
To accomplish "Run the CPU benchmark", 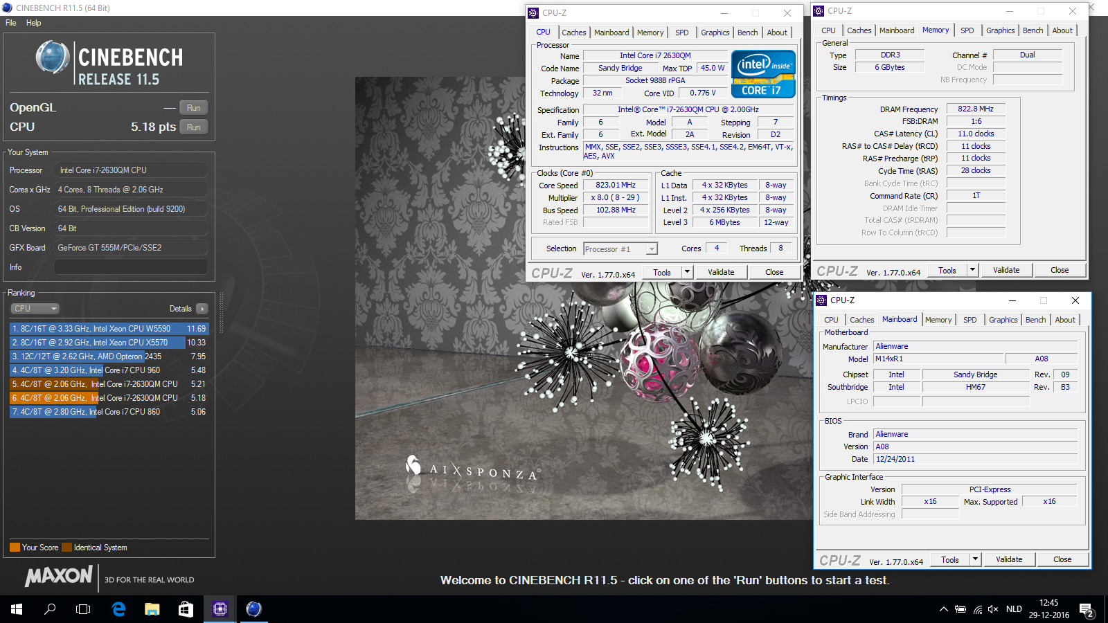I will coord(194,127).
